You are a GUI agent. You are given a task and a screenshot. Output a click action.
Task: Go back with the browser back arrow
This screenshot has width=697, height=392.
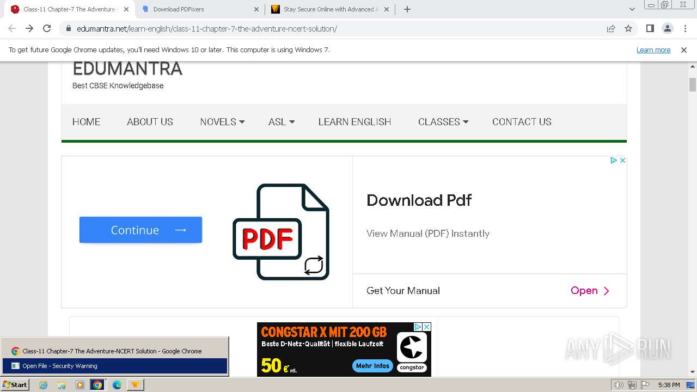[x=12, y=28]
